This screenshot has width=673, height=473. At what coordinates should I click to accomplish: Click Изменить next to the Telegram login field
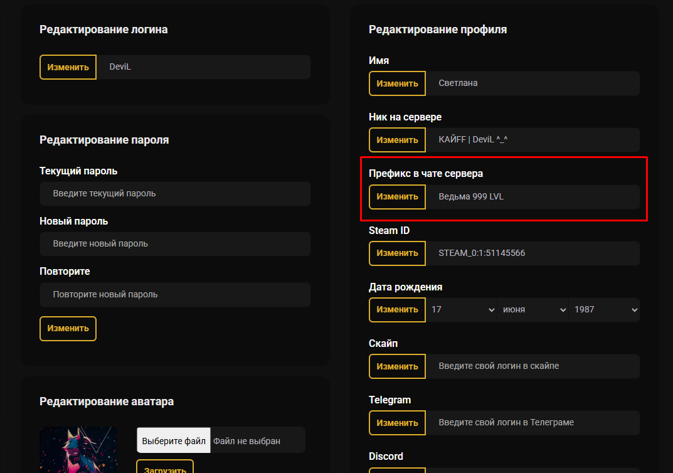coord(397,423)
